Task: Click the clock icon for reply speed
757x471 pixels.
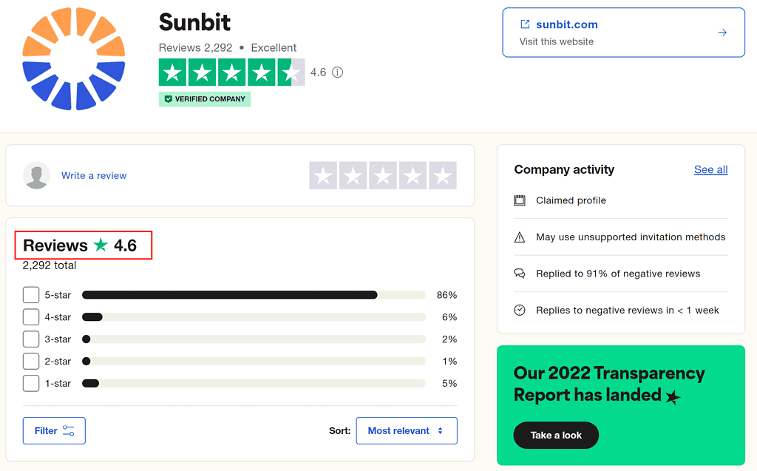Action: pyautogui.click(x=520, y=310)
